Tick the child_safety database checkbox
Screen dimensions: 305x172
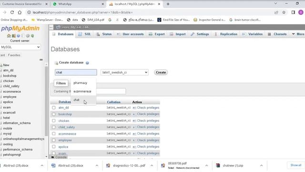[x=54, y=127]
